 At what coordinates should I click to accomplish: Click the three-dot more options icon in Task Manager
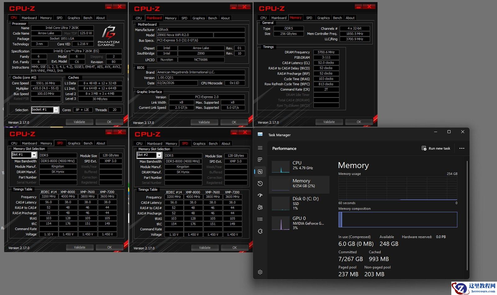pyautogui.click(x=462, y=148)
